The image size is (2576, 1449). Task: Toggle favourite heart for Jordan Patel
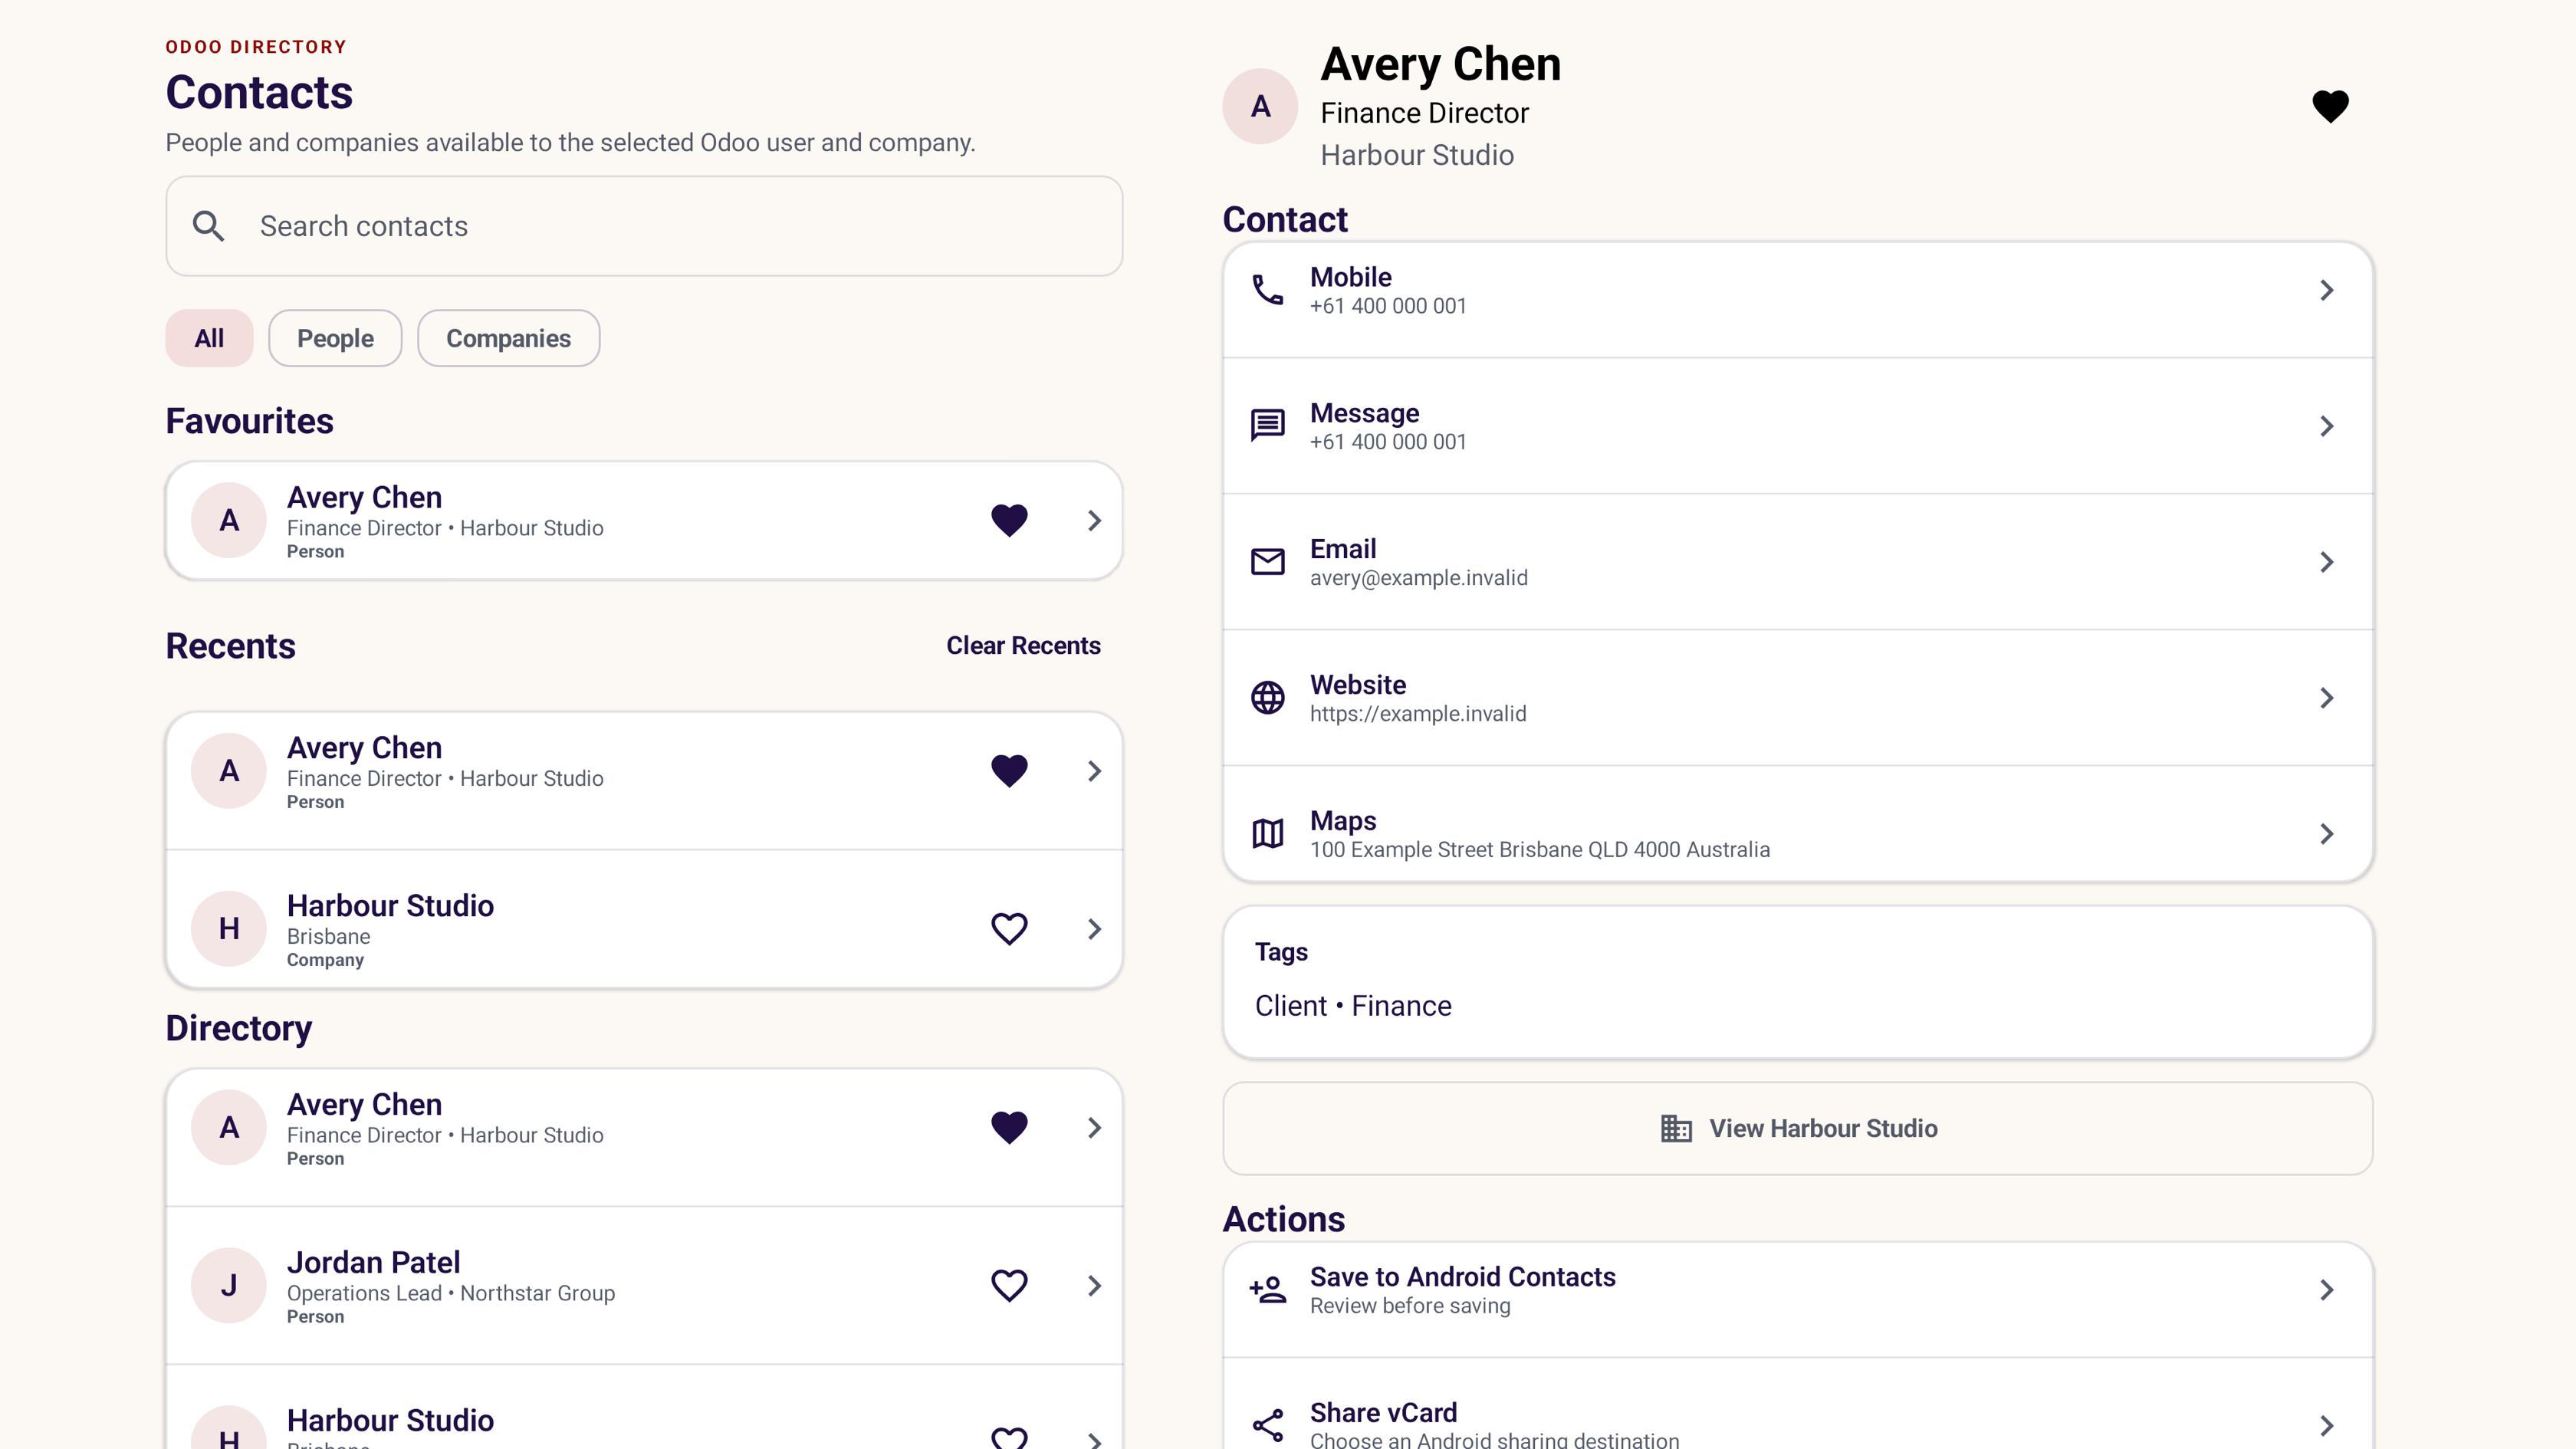[1009, 1285]
